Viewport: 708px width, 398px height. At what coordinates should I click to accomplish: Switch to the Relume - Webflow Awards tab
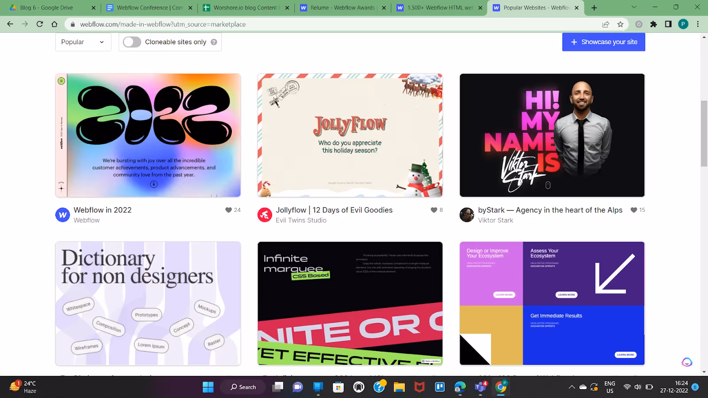[x=342, y=8]
